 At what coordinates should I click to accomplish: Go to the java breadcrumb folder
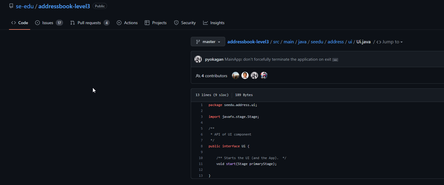(302, 42)
